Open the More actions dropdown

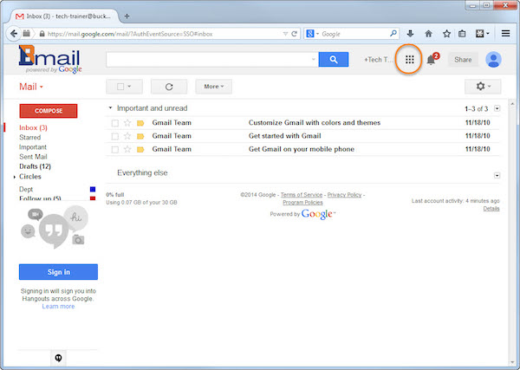213,87
